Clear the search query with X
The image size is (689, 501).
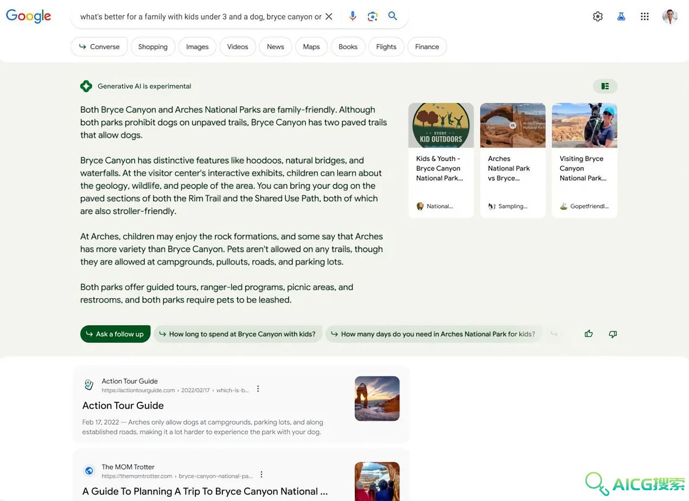(329, 17)
